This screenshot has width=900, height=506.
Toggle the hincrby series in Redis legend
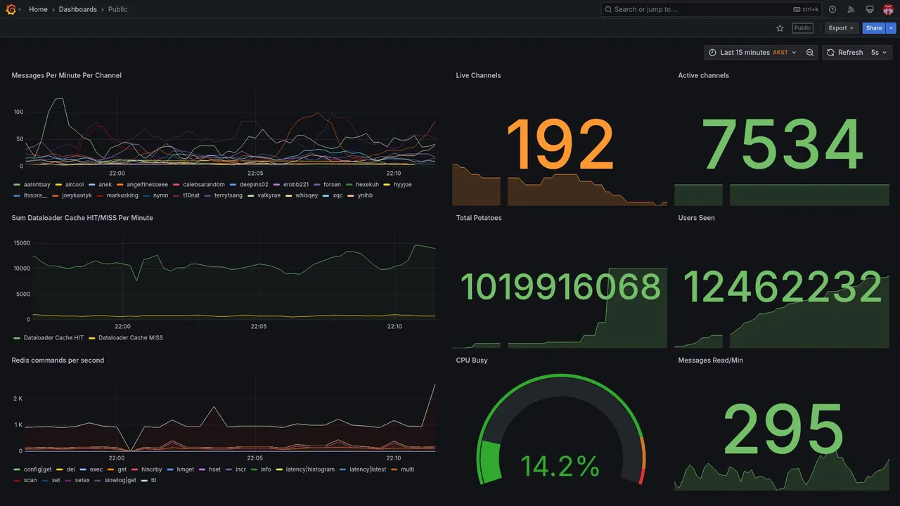pos(147,469)
